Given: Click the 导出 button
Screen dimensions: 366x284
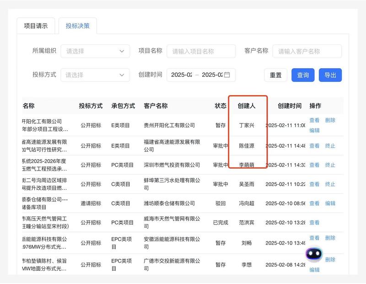Looking at the screenshot, I should click(330, 75).
